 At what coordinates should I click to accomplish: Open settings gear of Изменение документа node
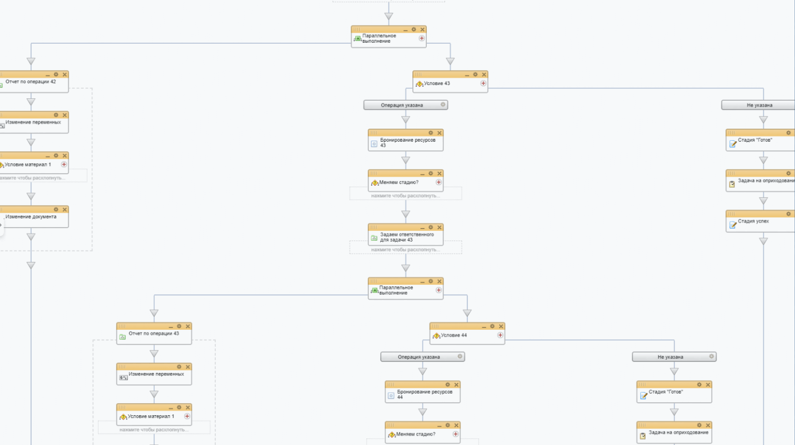coord(56,209)
